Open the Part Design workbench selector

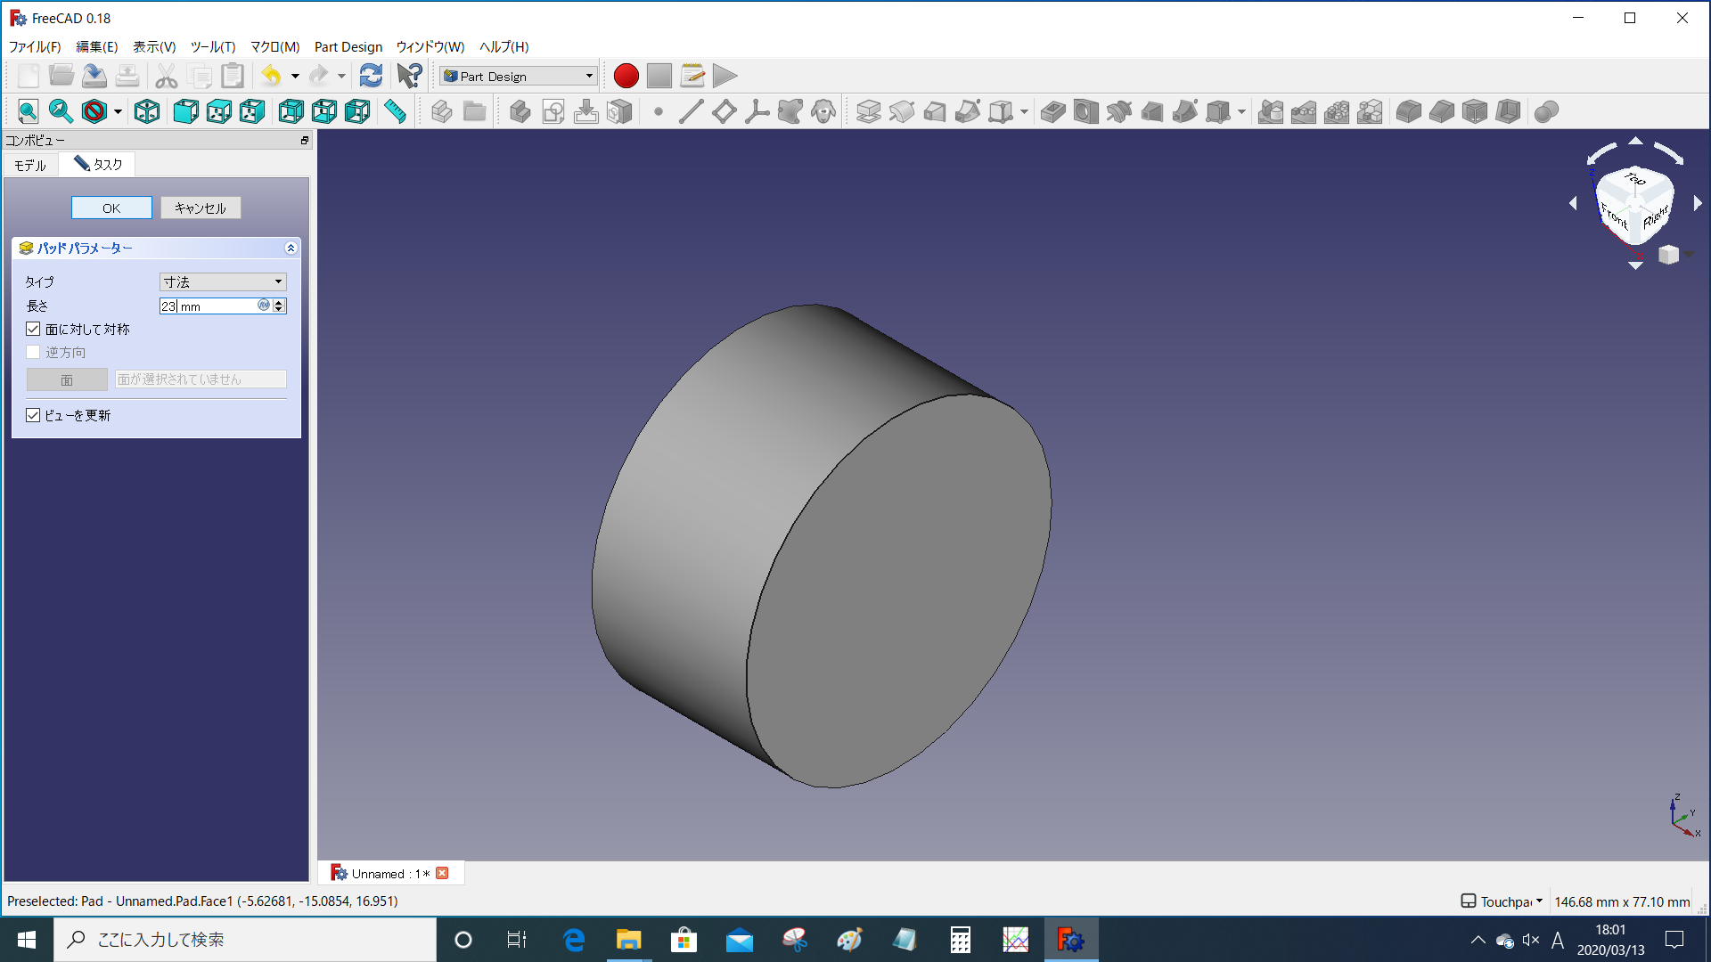(518, 76)
